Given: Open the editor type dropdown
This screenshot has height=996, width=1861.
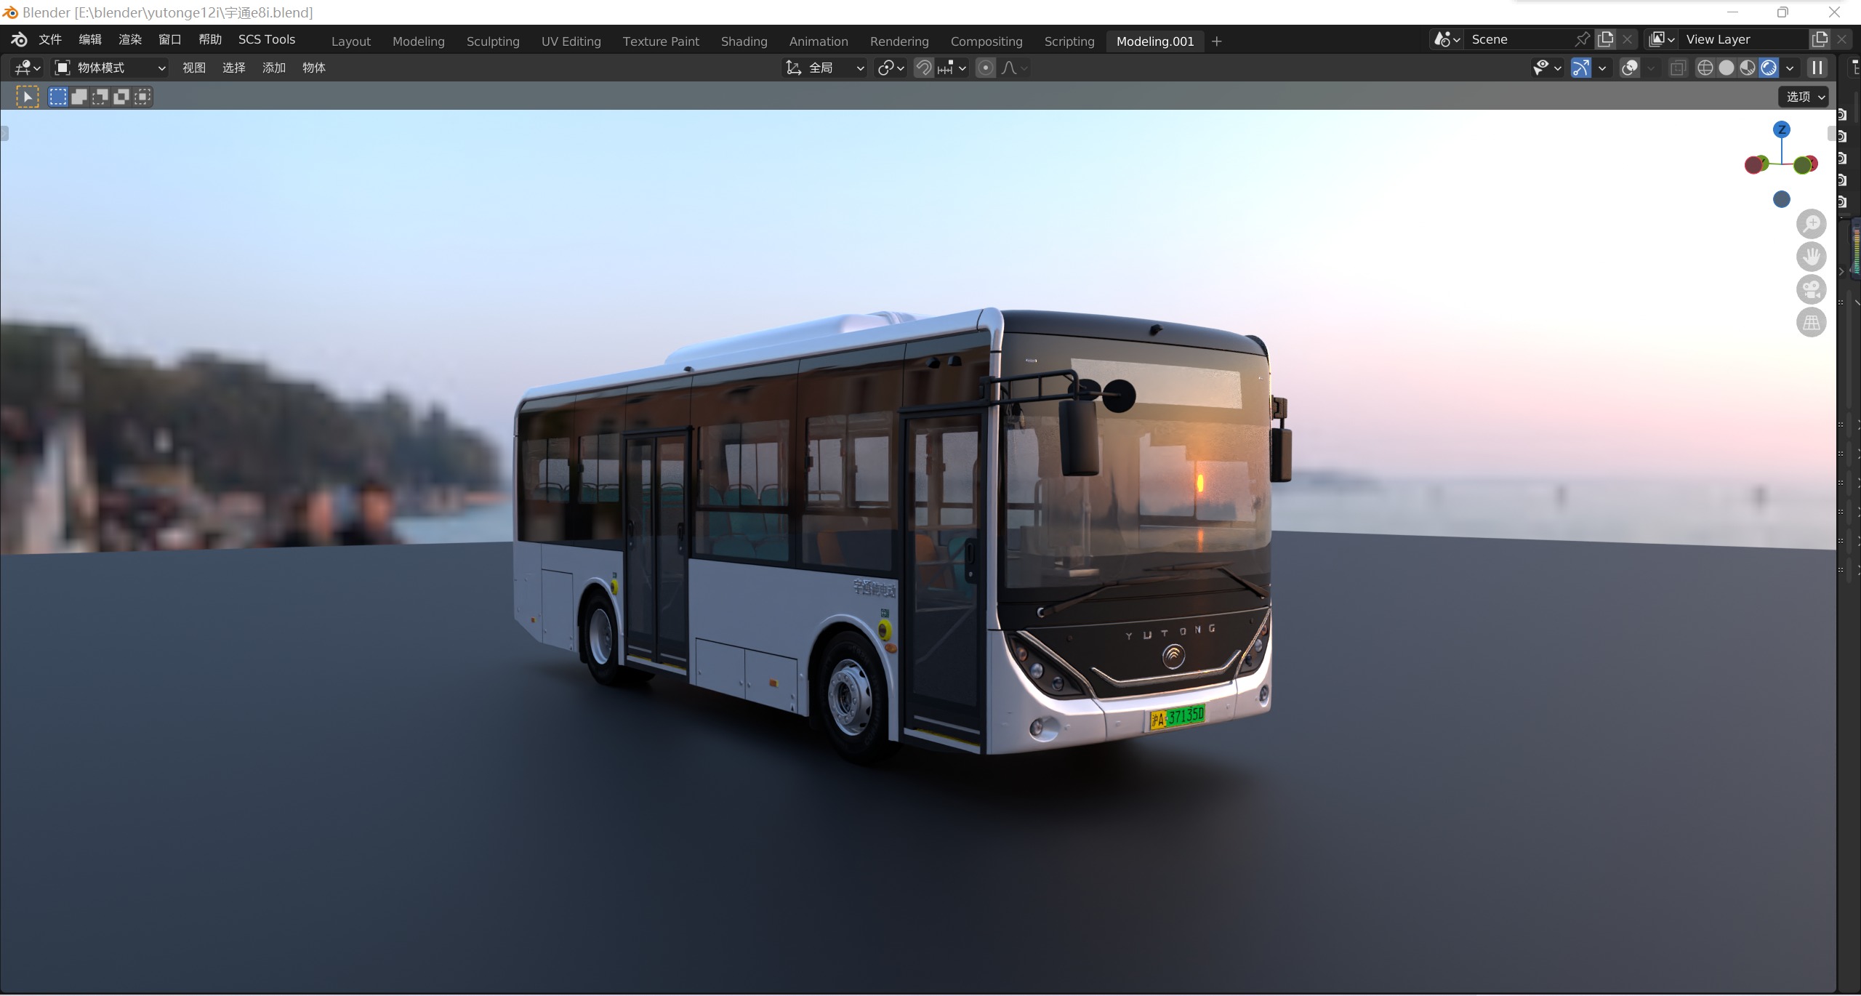Looking at the screenshot, I should pyautogui.click(x=28, y=68).
